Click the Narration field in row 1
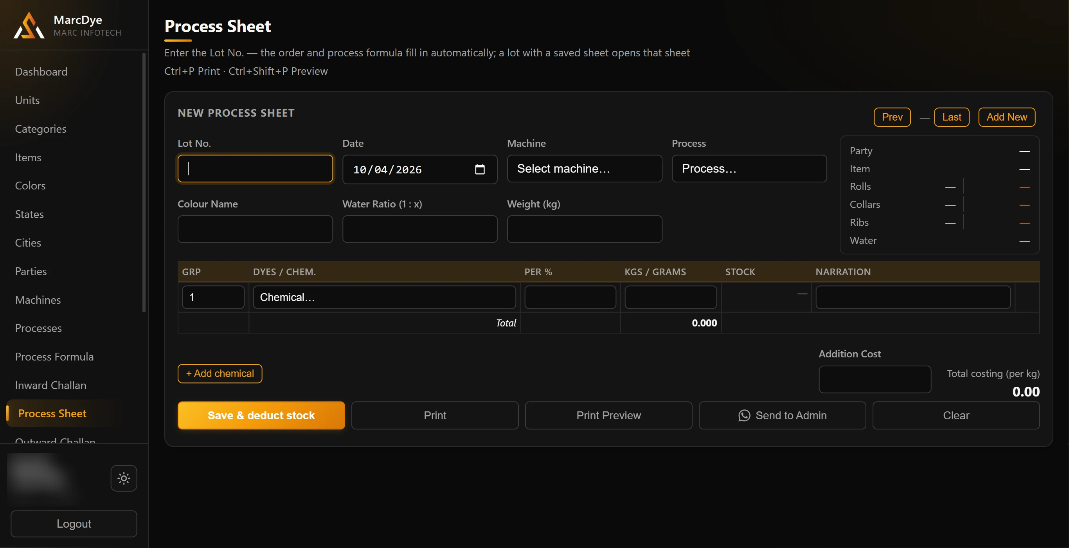The image size is (1069, 548). pos(913,297)
